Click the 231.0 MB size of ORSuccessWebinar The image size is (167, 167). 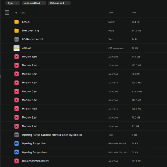(x=137, y=161)
